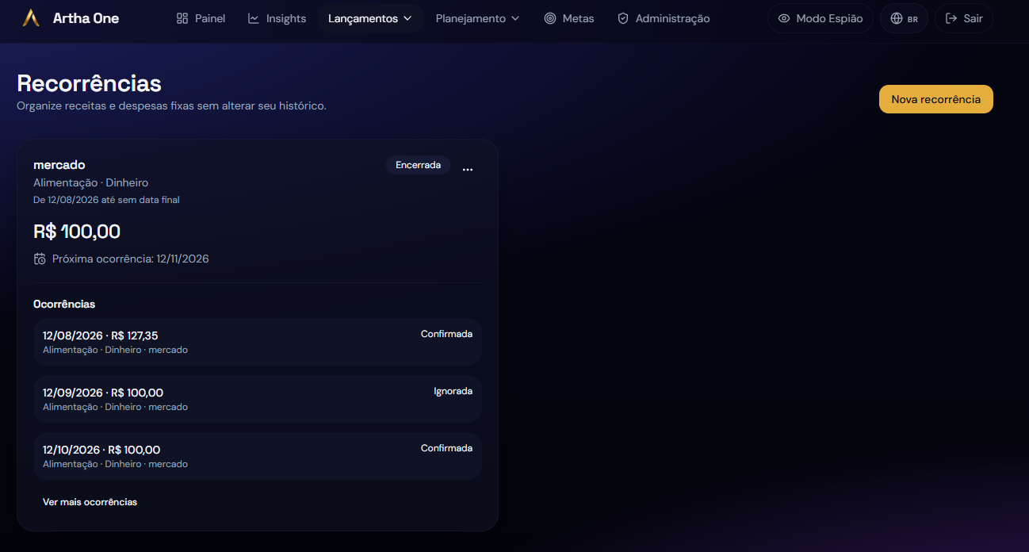Navigate to Administração label

pyautogui.click(x=673, y=18)
